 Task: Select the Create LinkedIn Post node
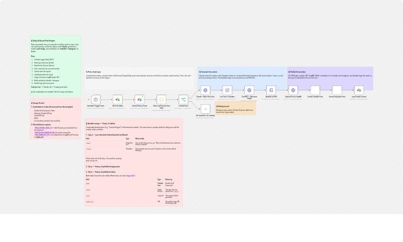(x=315, y=90)
